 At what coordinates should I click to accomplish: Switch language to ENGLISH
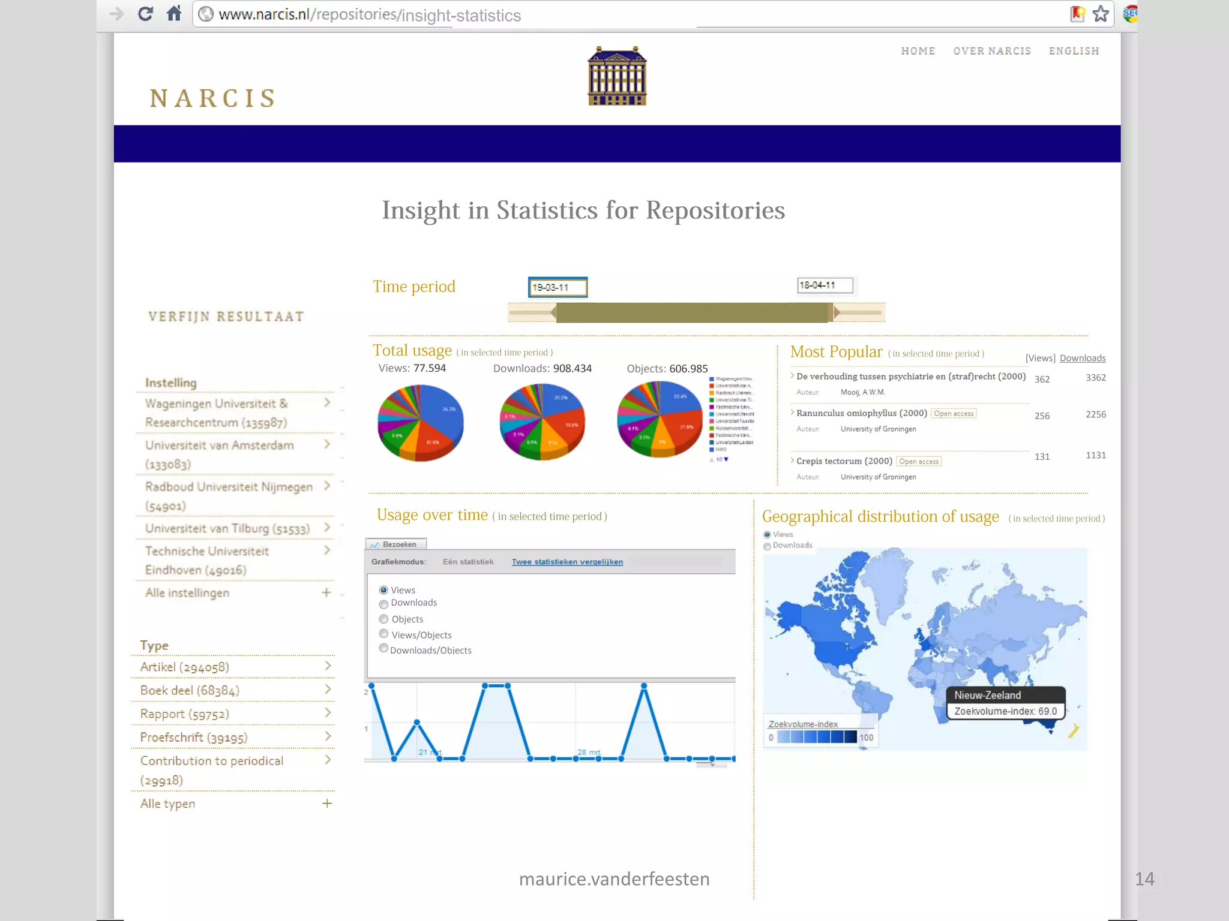pyautogui.click(x=1074, y=51)
